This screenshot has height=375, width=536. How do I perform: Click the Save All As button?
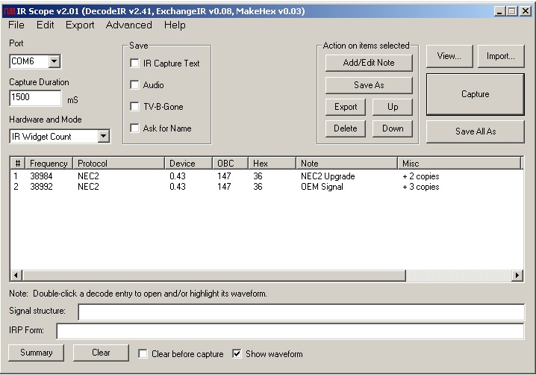coord(476,131)
